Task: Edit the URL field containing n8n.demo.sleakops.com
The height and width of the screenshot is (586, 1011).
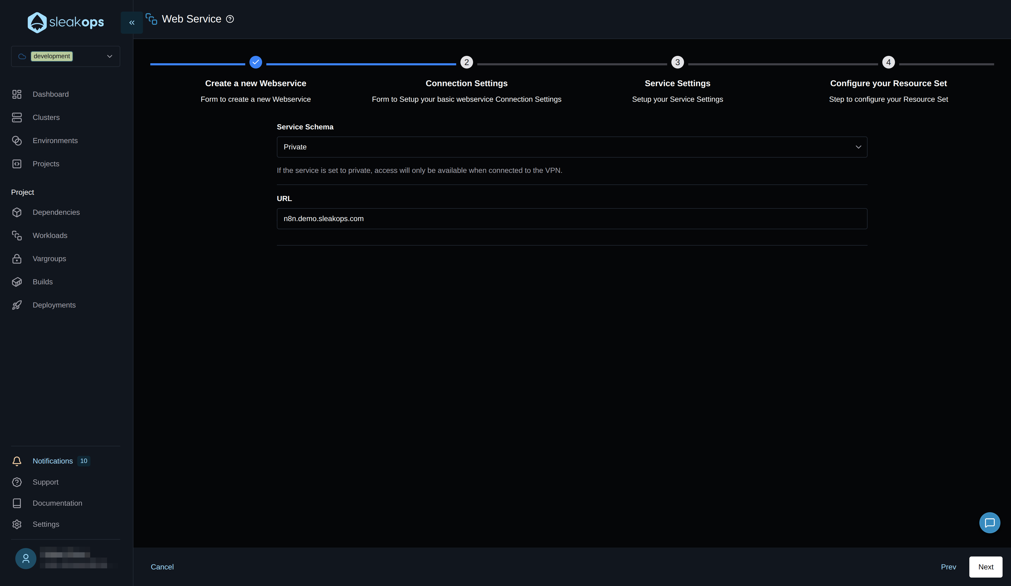Action: click(x=572, y=218)
